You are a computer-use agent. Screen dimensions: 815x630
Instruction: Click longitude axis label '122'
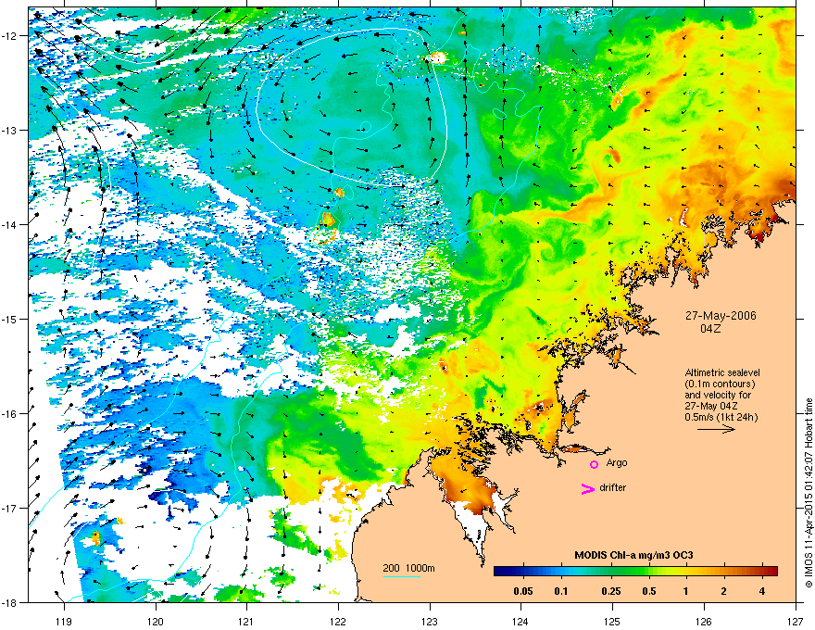(x=338, y=621)
